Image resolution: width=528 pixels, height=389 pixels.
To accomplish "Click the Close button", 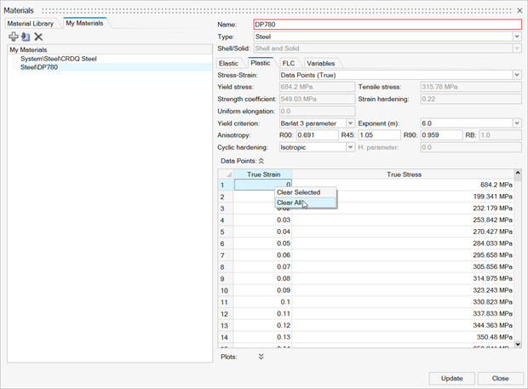I will tap(500, 378).
